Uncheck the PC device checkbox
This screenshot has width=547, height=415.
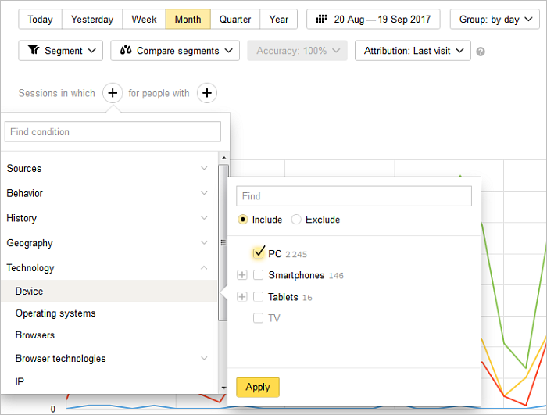point(259,253)
